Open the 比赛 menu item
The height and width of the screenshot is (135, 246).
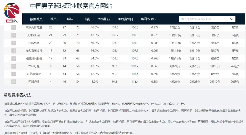pos(87,19)
